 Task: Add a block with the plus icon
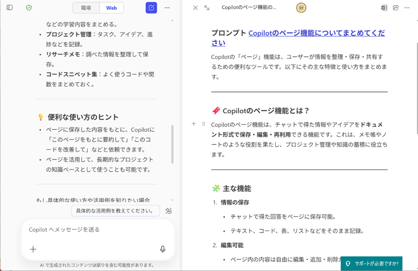pos(194,124)
